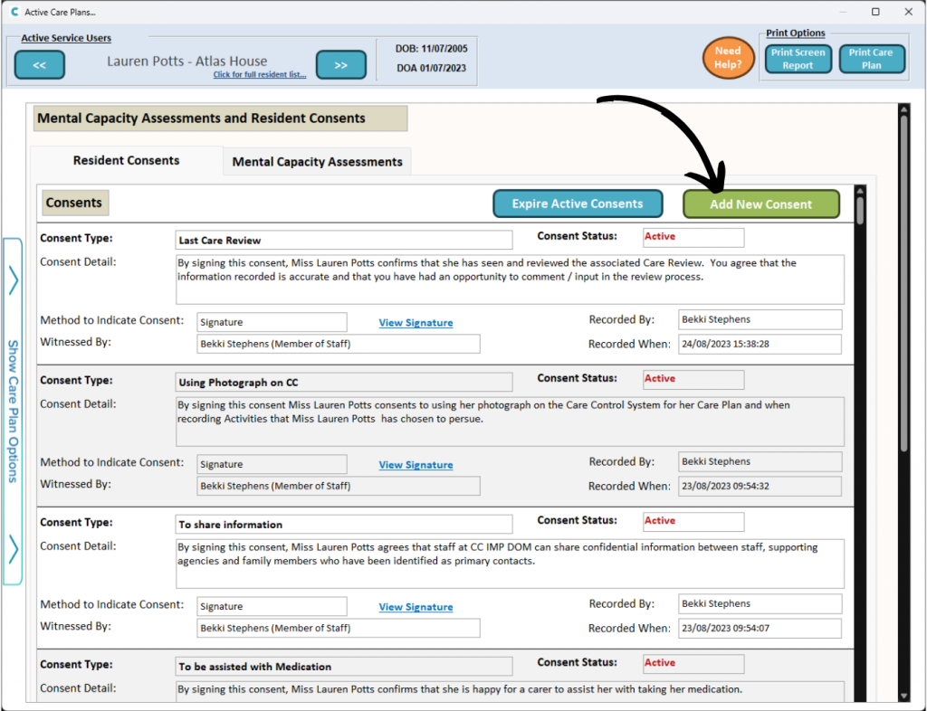The height and width of the screenshot is (711, 927).
Task: Click Recorded When 23/08/2023 09:54:07 field
Action: pos(760,629)
